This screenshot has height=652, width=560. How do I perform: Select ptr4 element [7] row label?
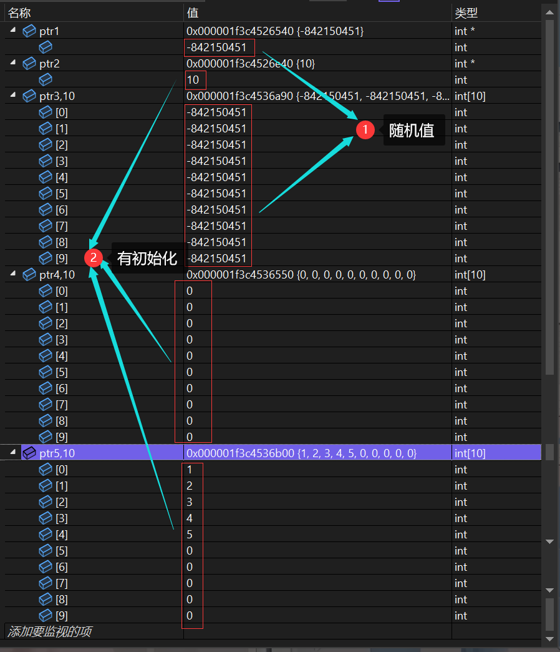point(62,404)
